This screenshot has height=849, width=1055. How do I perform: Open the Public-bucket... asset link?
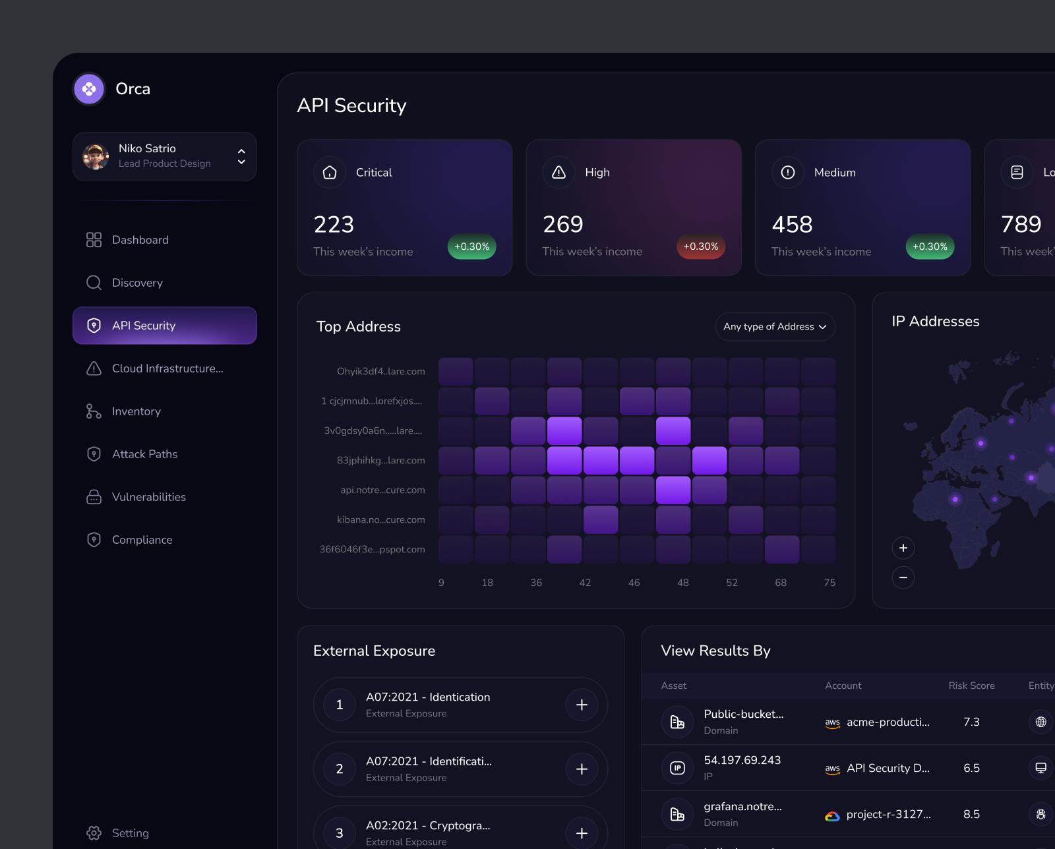click(x=744, y=714)
